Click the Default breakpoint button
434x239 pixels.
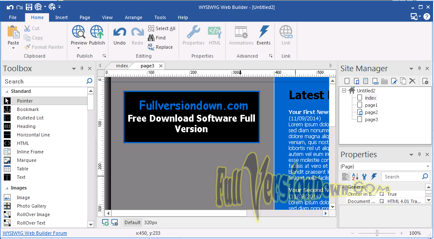tap(132, 222)
